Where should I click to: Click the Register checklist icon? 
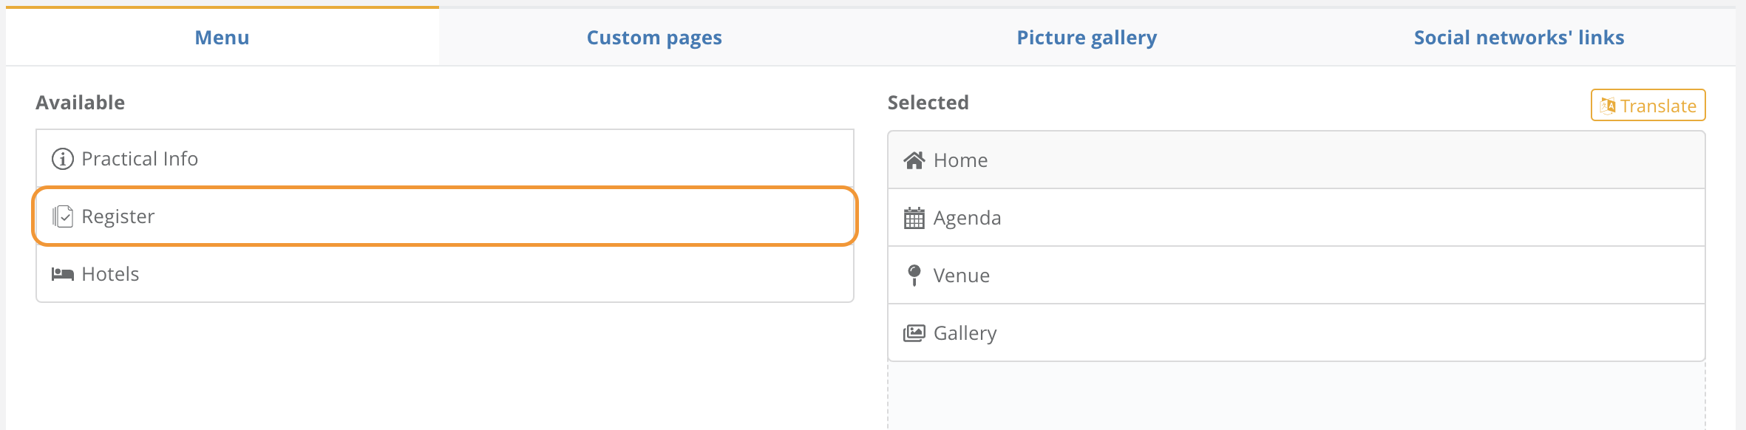click(x=63, y=216)
